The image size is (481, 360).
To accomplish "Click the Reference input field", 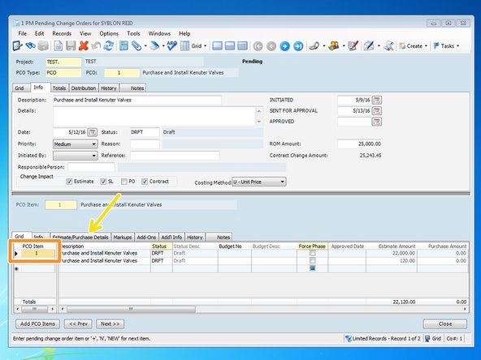I will tap(175, 156).
